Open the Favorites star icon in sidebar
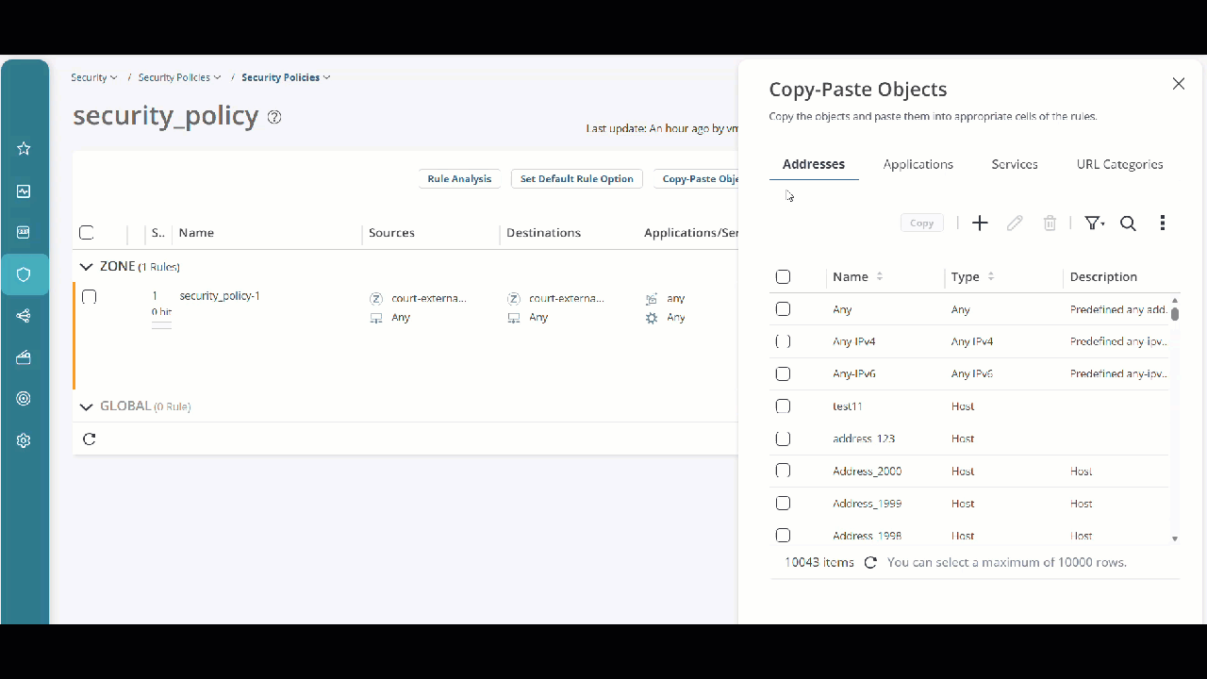The image size is (1207, 679). pos(24,149)
